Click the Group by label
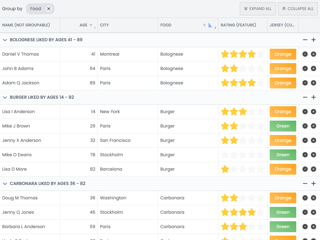The height and width of the screenshot is (240, 320). [x=12, y=9]
